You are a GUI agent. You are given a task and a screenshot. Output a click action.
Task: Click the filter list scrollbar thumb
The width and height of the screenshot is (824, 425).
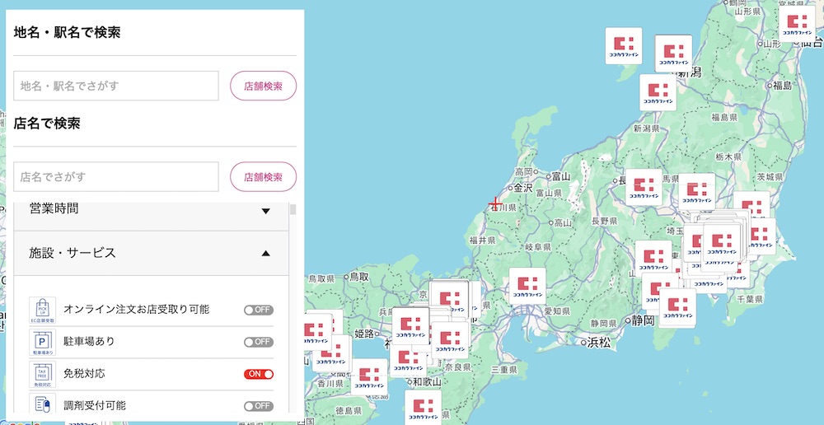click(293, 209)
